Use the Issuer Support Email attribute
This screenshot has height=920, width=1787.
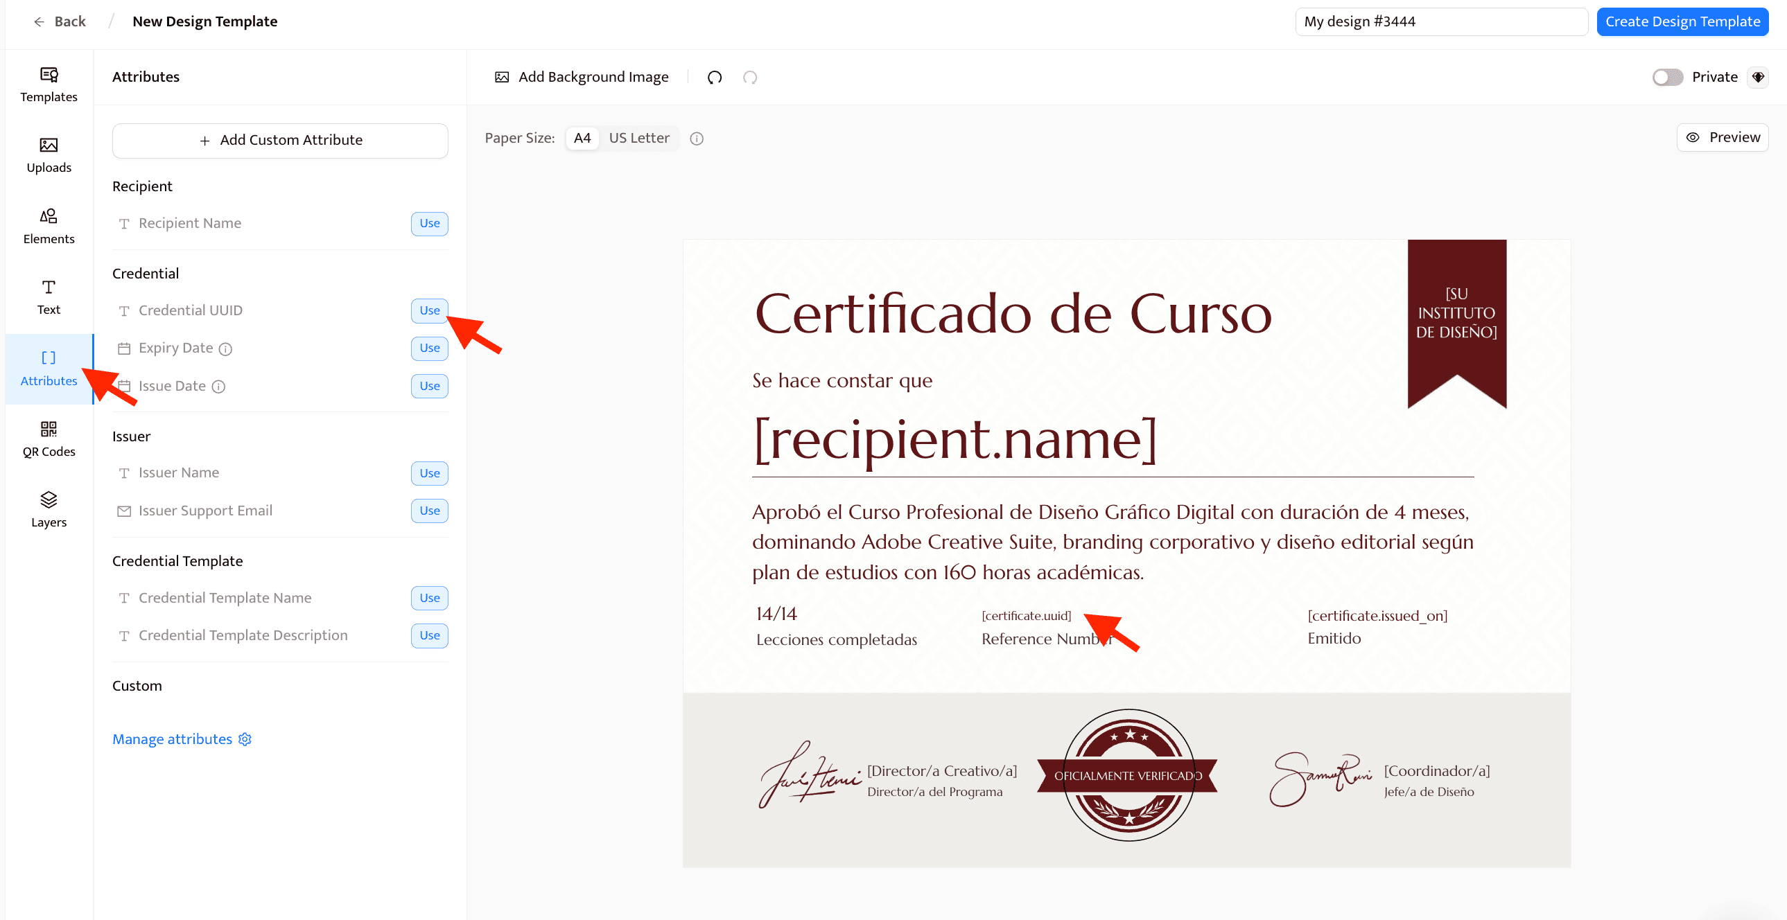[x=429, y=511]
